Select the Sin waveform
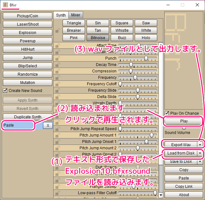Image resolution: width=205 pixels, height=200 pixels. click(98, 23)
